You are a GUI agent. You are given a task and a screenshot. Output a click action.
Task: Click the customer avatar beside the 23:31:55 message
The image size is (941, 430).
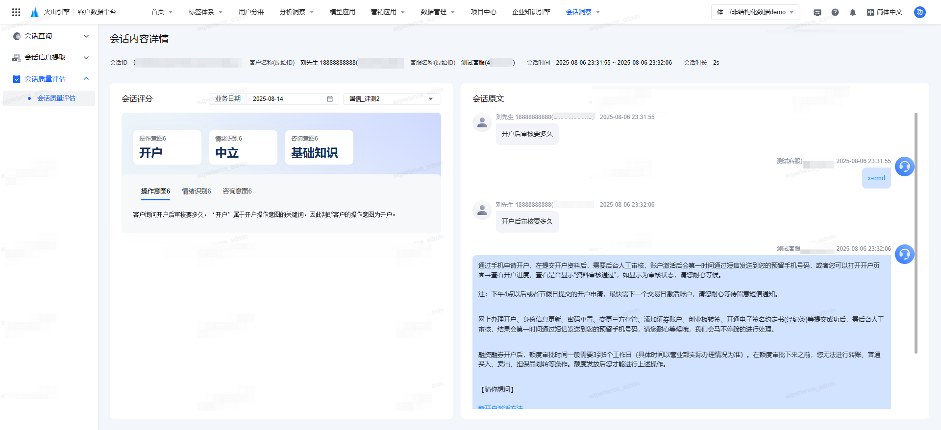482,122
